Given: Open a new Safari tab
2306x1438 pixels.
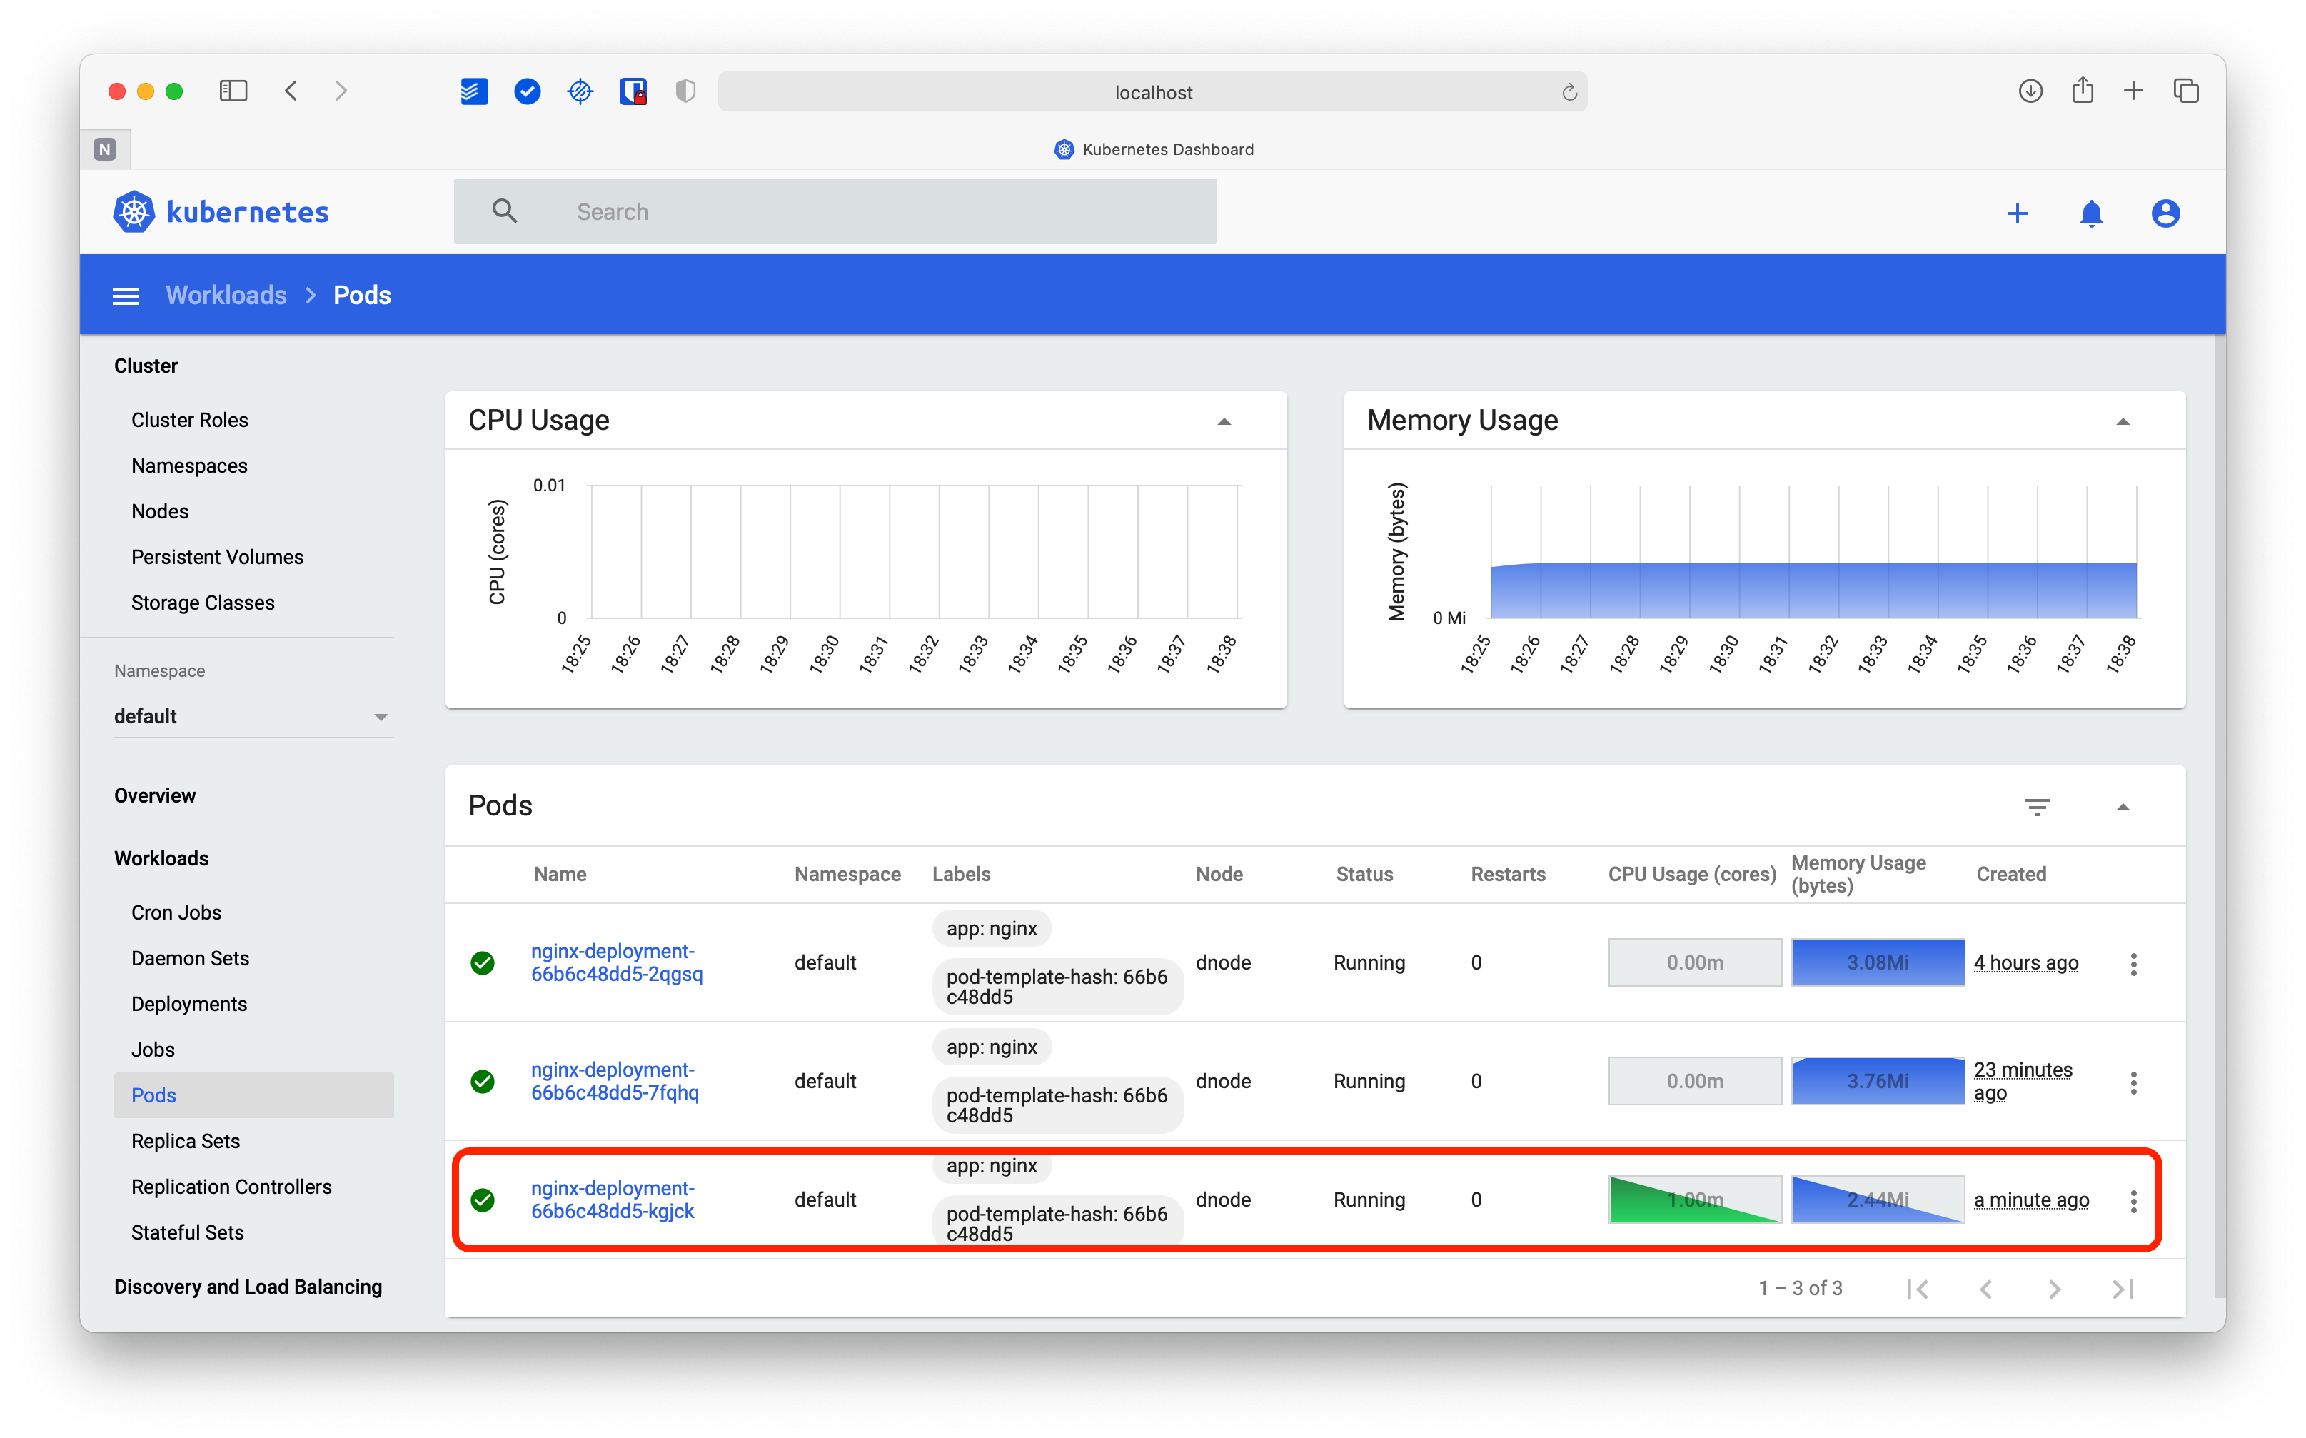Looking at the screenshot, I should pos(2133,91).
